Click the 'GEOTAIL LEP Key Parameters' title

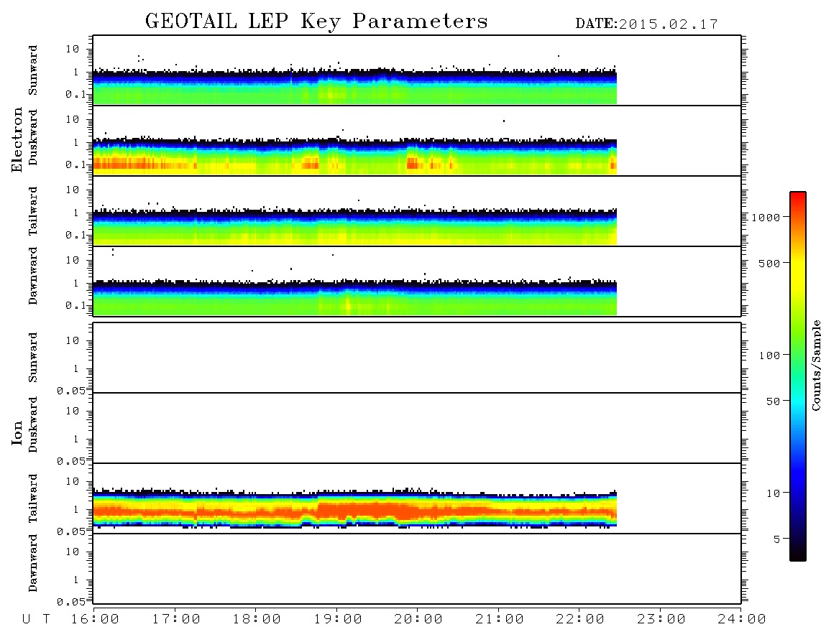pyautogui.click(x=316, y=22)
